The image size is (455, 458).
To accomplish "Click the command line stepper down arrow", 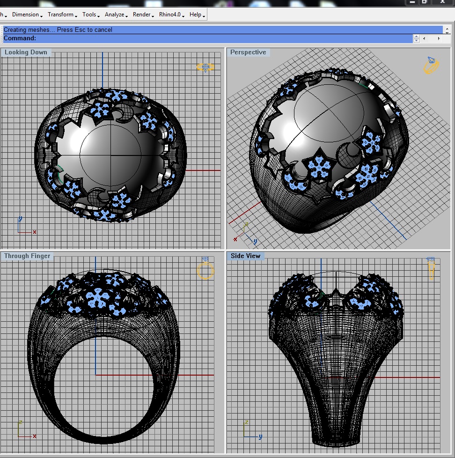I will 417,41.
